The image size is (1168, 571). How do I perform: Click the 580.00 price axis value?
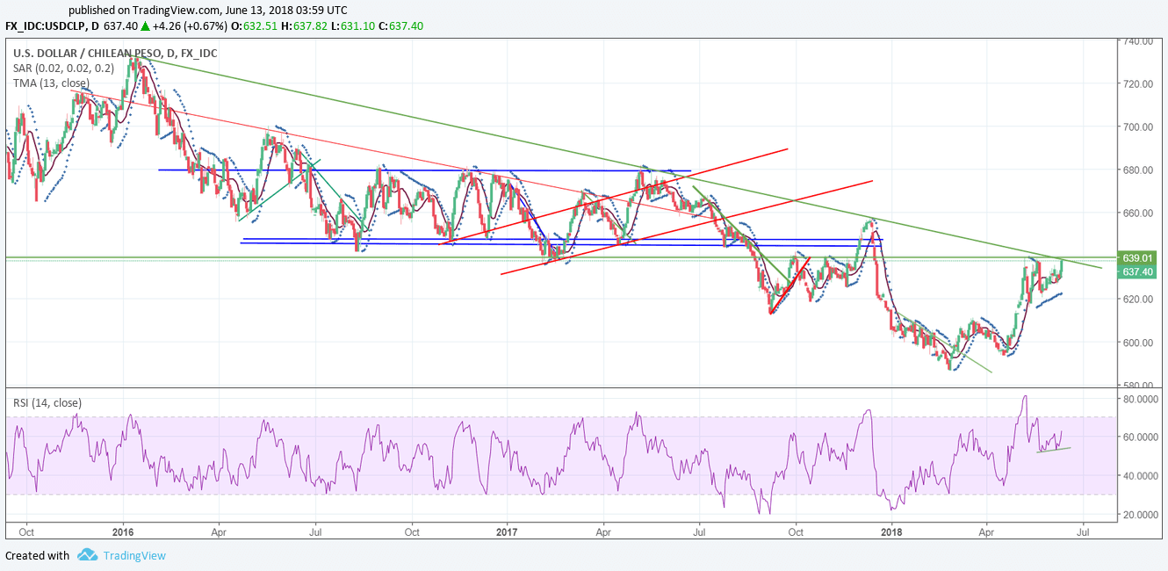(1138, 386)
